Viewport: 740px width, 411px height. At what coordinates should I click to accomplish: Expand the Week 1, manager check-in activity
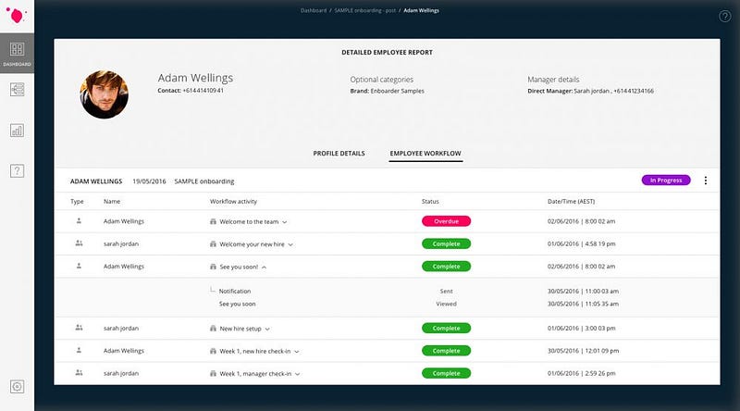coord(297,374)
